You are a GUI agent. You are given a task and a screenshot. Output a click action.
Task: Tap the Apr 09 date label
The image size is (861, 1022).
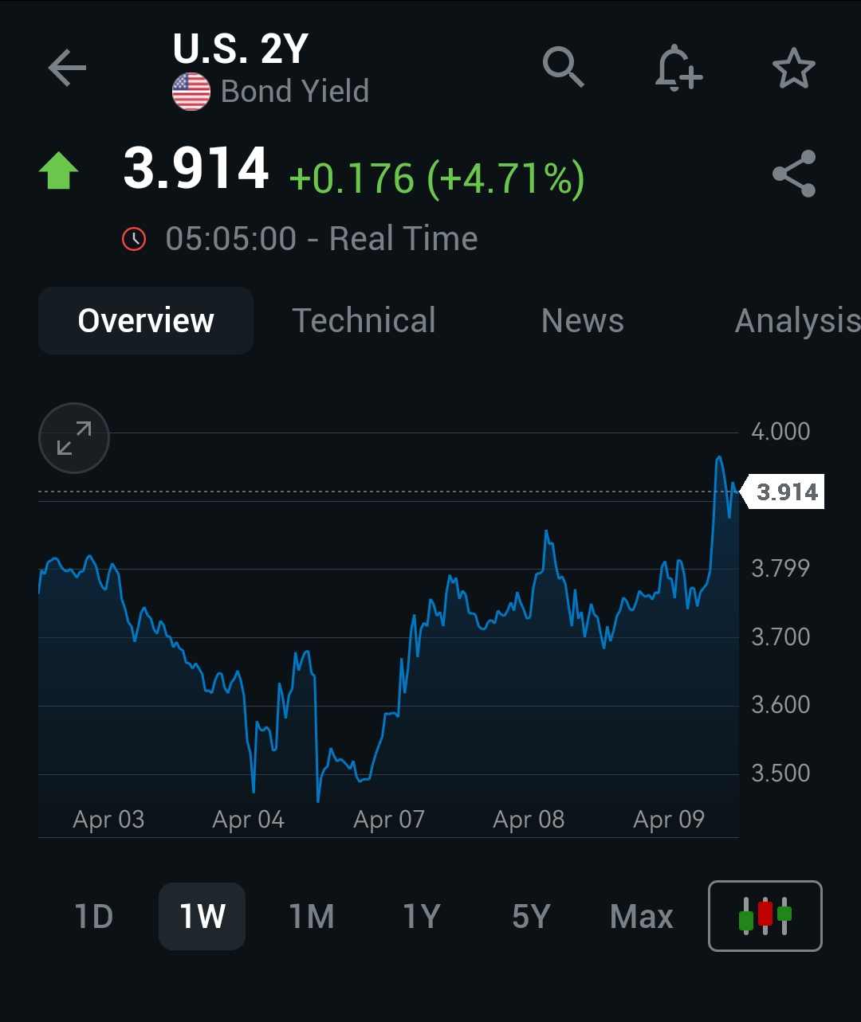669,820
